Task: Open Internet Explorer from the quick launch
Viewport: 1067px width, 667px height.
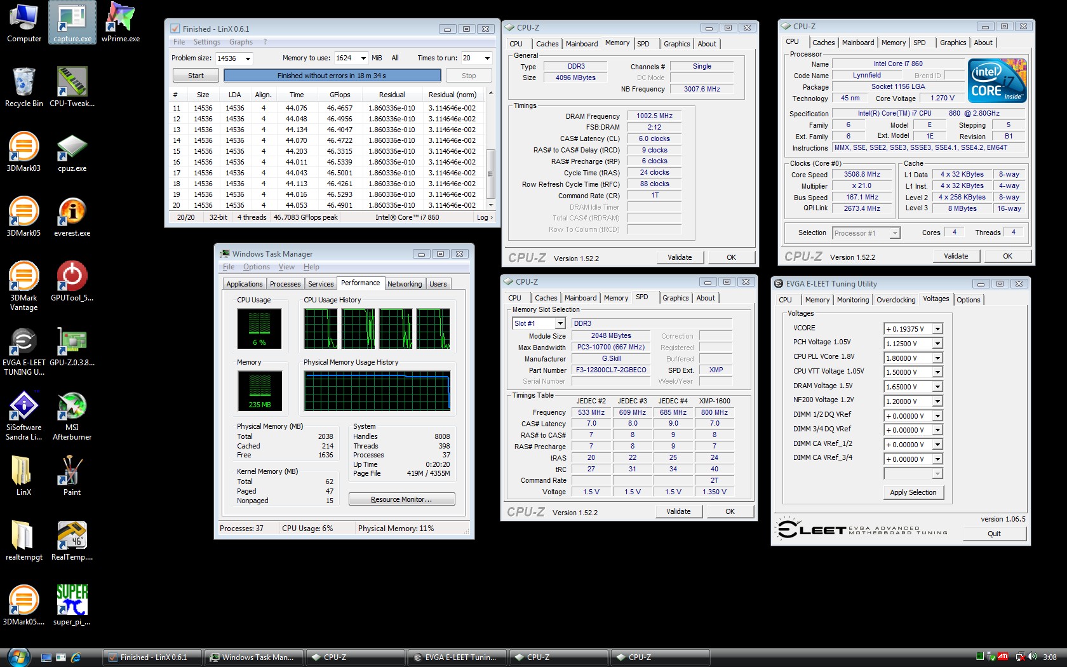Action: click(x=76, y=657)
